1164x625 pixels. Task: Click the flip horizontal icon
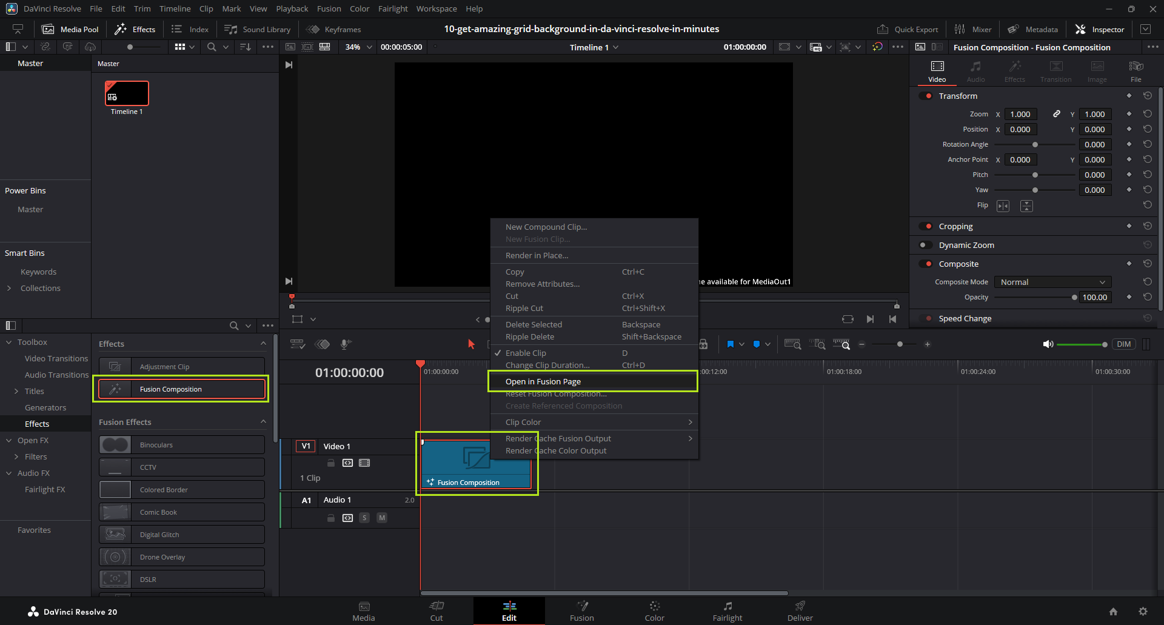pos(1003,206)
